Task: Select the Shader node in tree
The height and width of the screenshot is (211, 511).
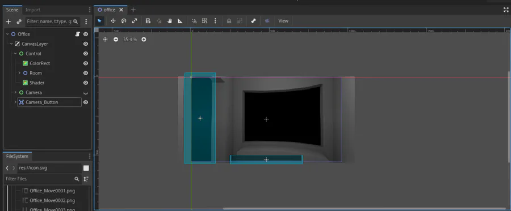Action: pyautogui.click(x=37, y=83)
